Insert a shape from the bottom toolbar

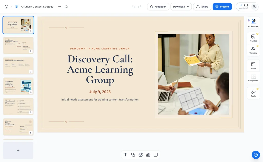click(133, 155)
